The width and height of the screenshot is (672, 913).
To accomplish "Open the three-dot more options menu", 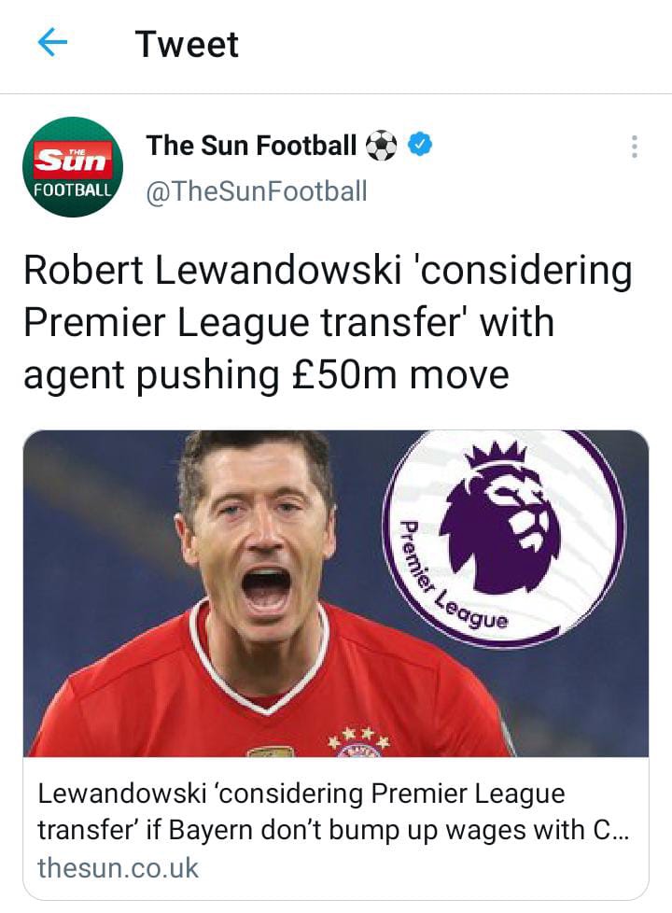I will (634, 147).
